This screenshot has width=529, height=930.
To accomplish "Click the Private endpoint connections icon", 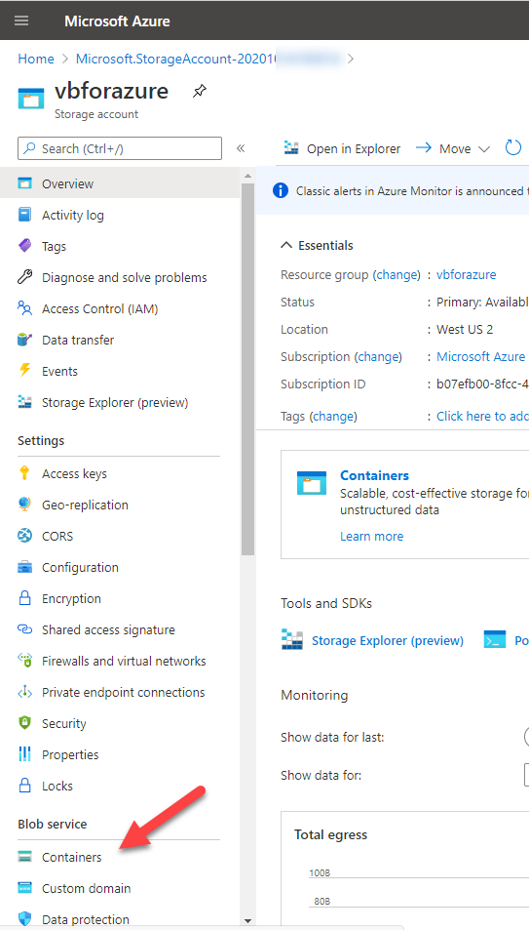I will click(x=24, y=692).
